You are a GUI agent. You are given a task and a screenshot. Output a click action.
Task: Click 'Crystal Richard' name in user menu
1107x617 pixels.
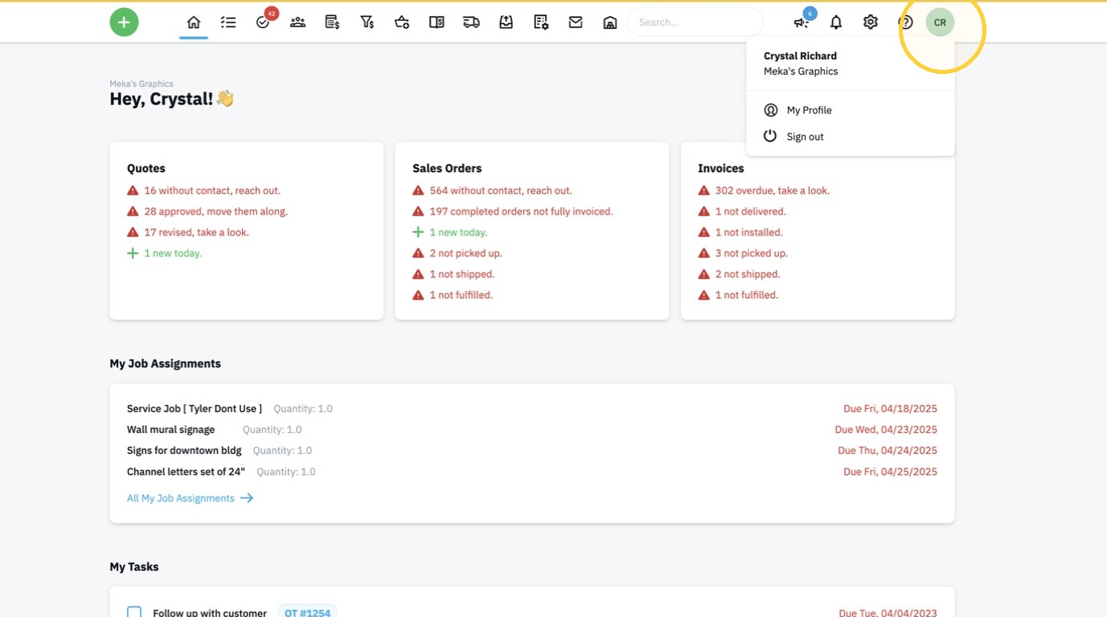(800, 55)
